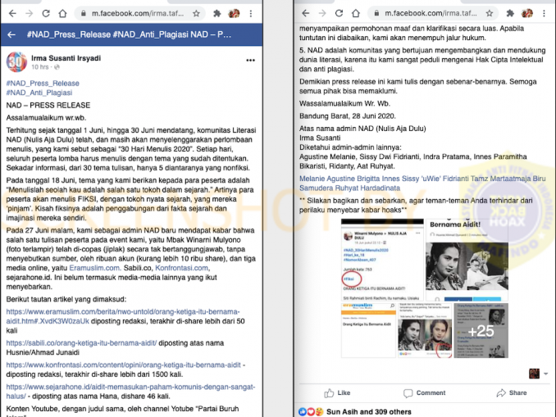
Task: Open hashtag #NAD_Press_Release
Action: tap(43, 84)
